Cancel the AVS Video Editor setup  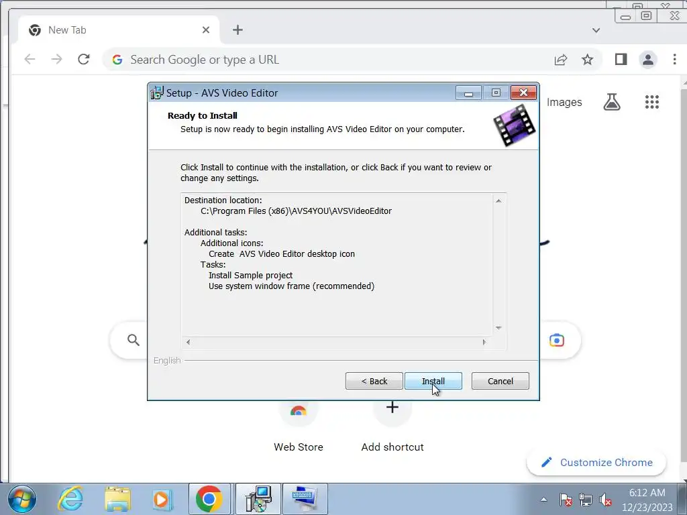(x=500, y=381)
